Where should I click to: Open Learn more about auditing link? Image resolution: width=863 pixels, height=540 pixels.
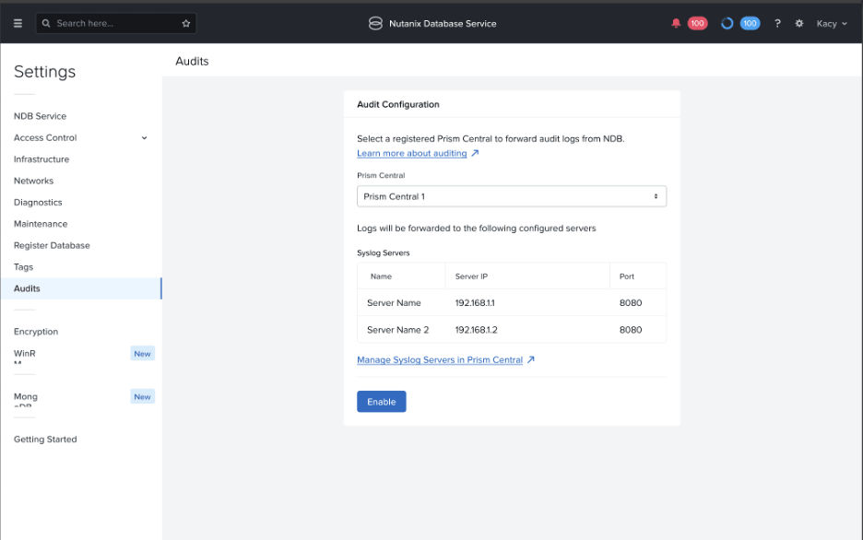[412, 153]
